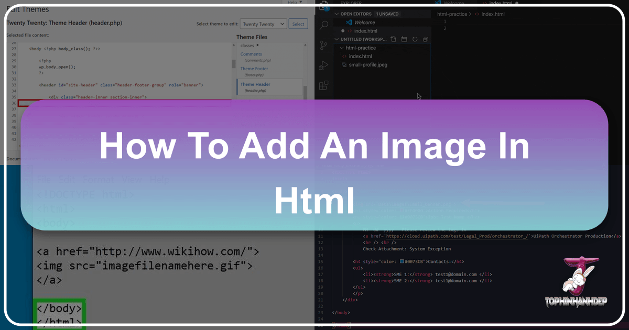629x330 pixels.
Task: Open the Twenty Twenty theme dropdown
Action: coord(263,24)
